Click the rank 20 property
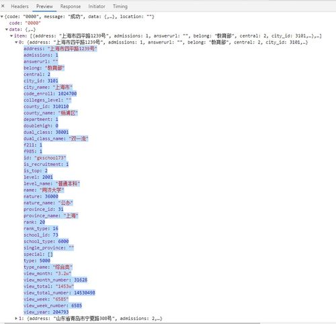Image resolution: width=336 pixels, height=324 pixels. click(x=34, y=222)
